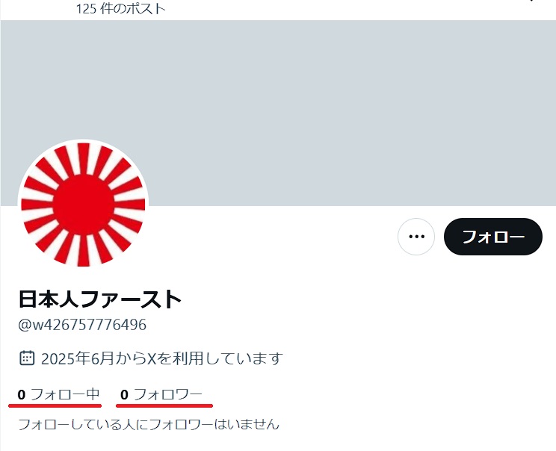The image size is (556, 451).
Task: Click the display name 日本人ファースト
Action: click(x=100, y=299)
